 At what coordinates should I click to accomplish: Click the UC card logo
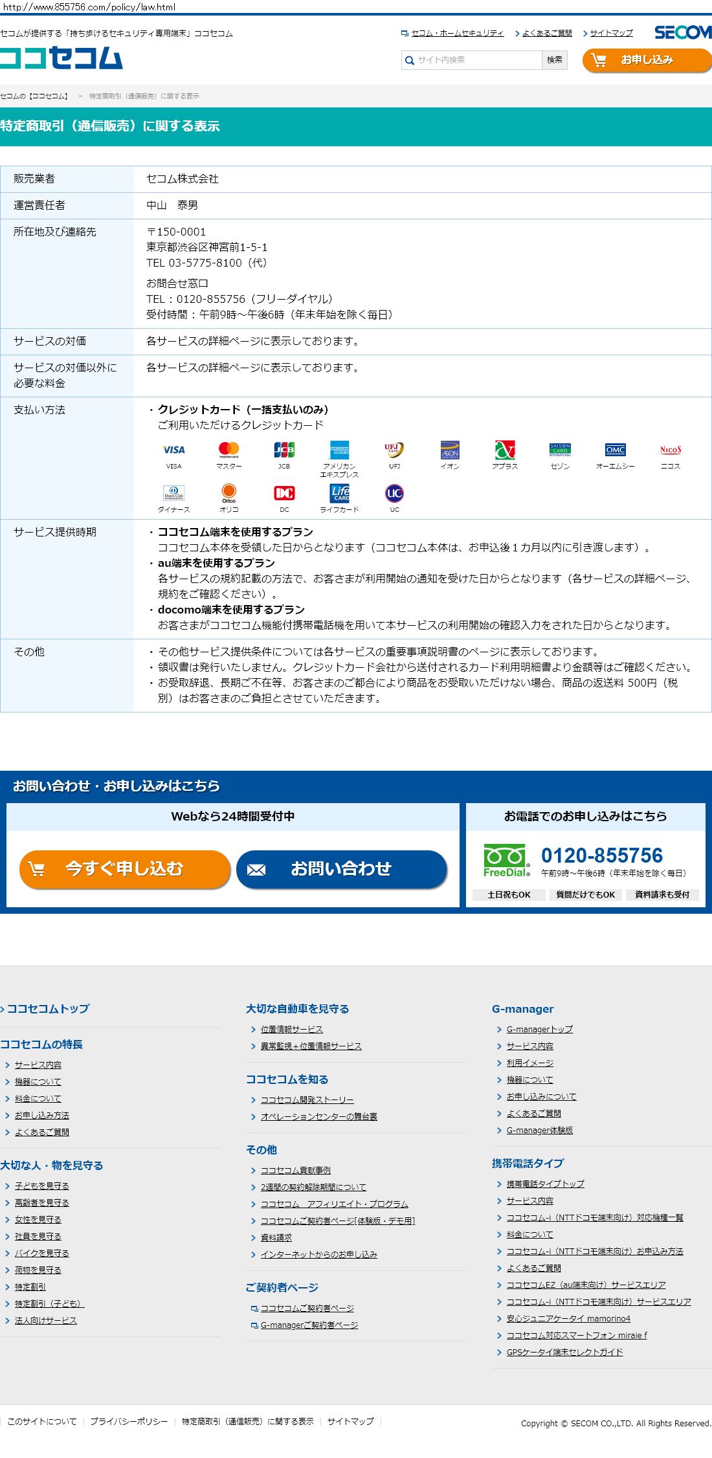394,493
